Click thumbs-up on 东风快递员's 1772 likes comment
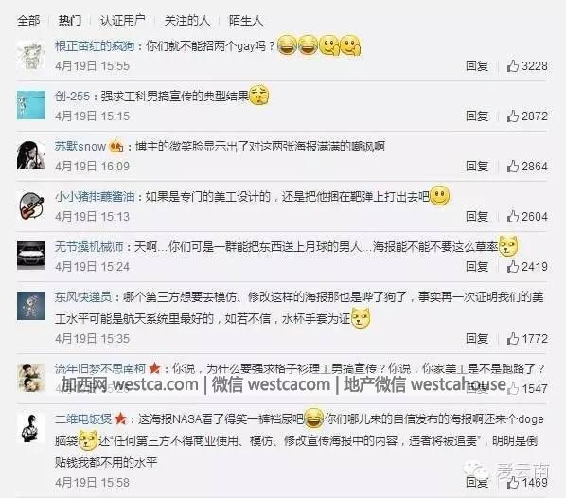The width and height of the screenshot is (566, 498). pos(513,338)
